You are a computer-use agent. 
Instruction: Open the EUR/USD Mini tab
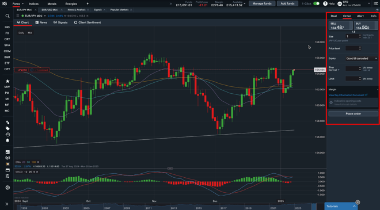(50, 10)
